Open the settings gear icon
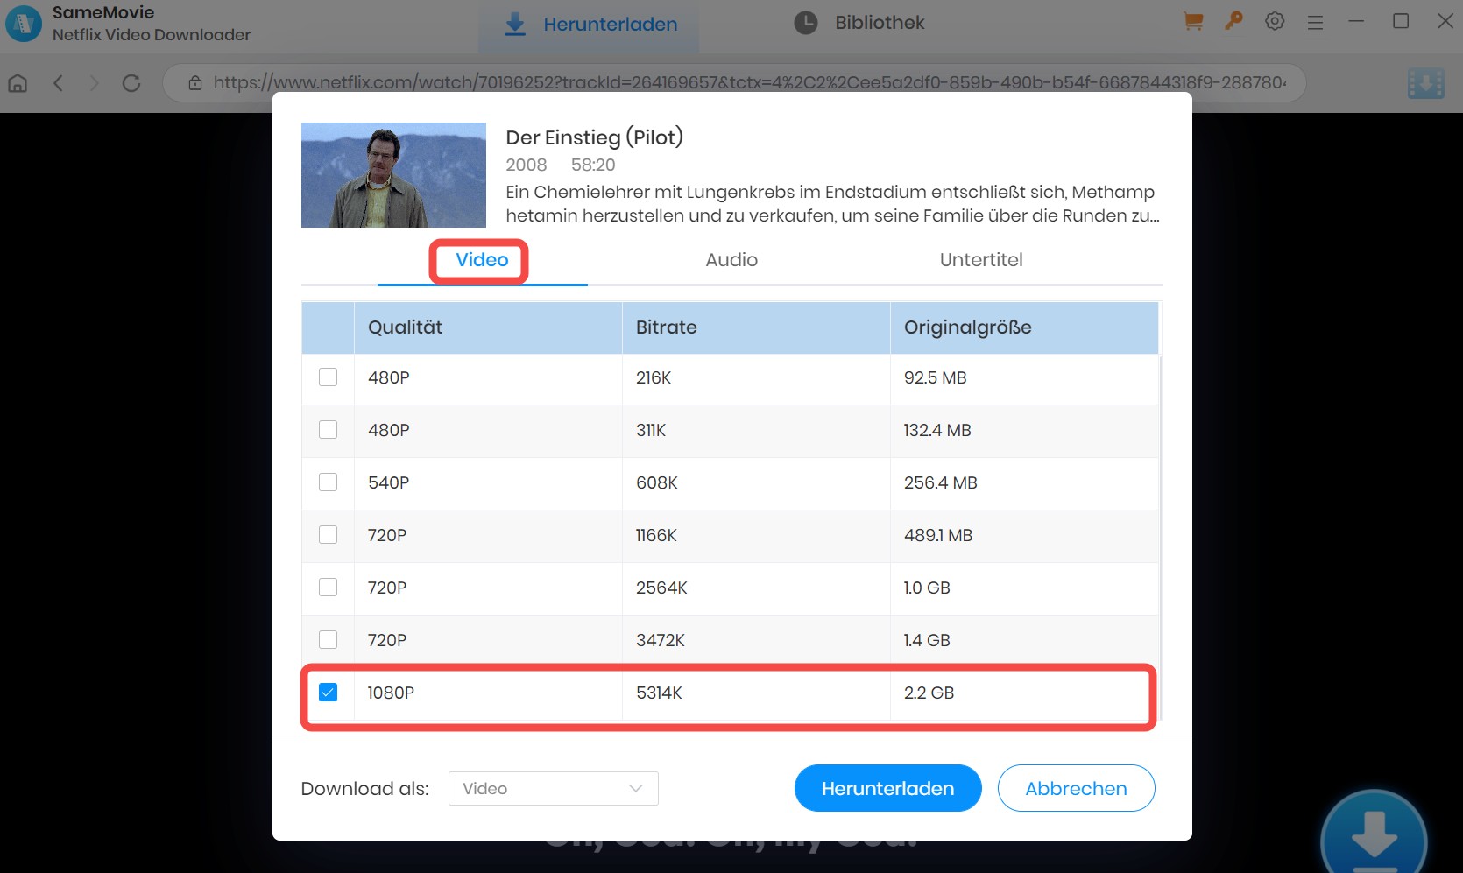Screen dimensions: 1463x873 (x=1275, y=21)
